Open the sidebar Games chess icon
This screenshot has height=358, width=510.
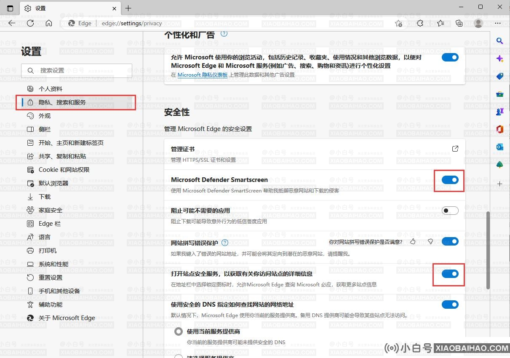coord(500,112)
